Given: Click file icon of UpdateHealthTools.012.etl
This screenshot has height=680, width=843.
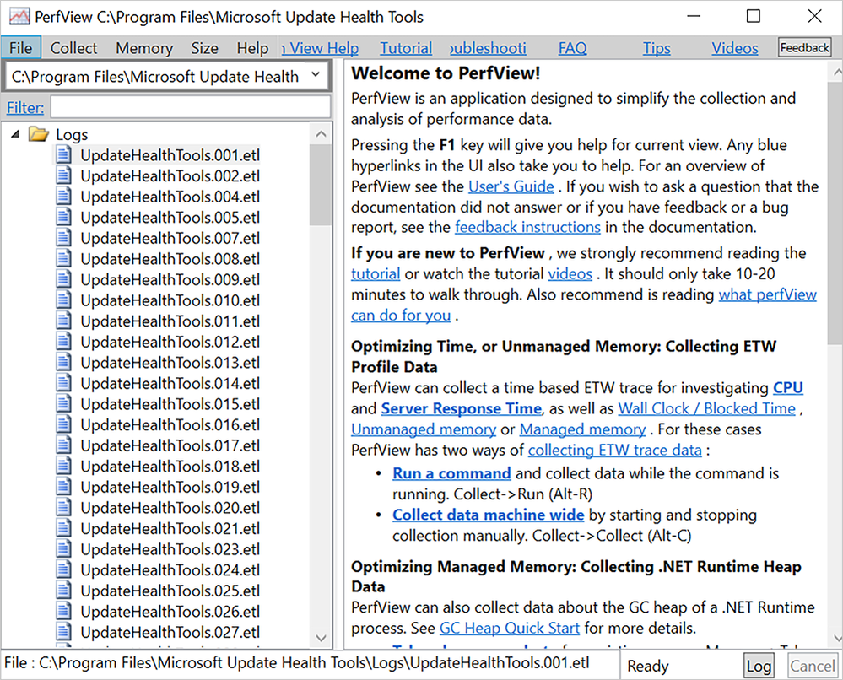Looking at the screenshot, I should (64, 342).
